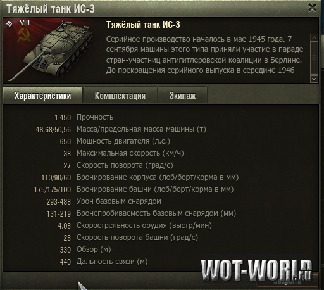Image resolution: width=324 pixels, height=290 pixels.
Task: Click the description scrollbar handle
Action: [x=314, y=58]
